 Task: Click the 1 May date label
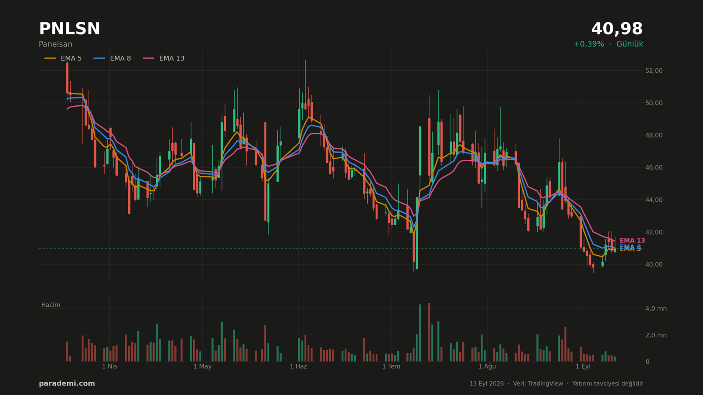tap(203, 366)
